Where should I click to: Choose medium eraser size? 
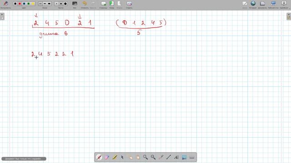[x=61, y=4]
